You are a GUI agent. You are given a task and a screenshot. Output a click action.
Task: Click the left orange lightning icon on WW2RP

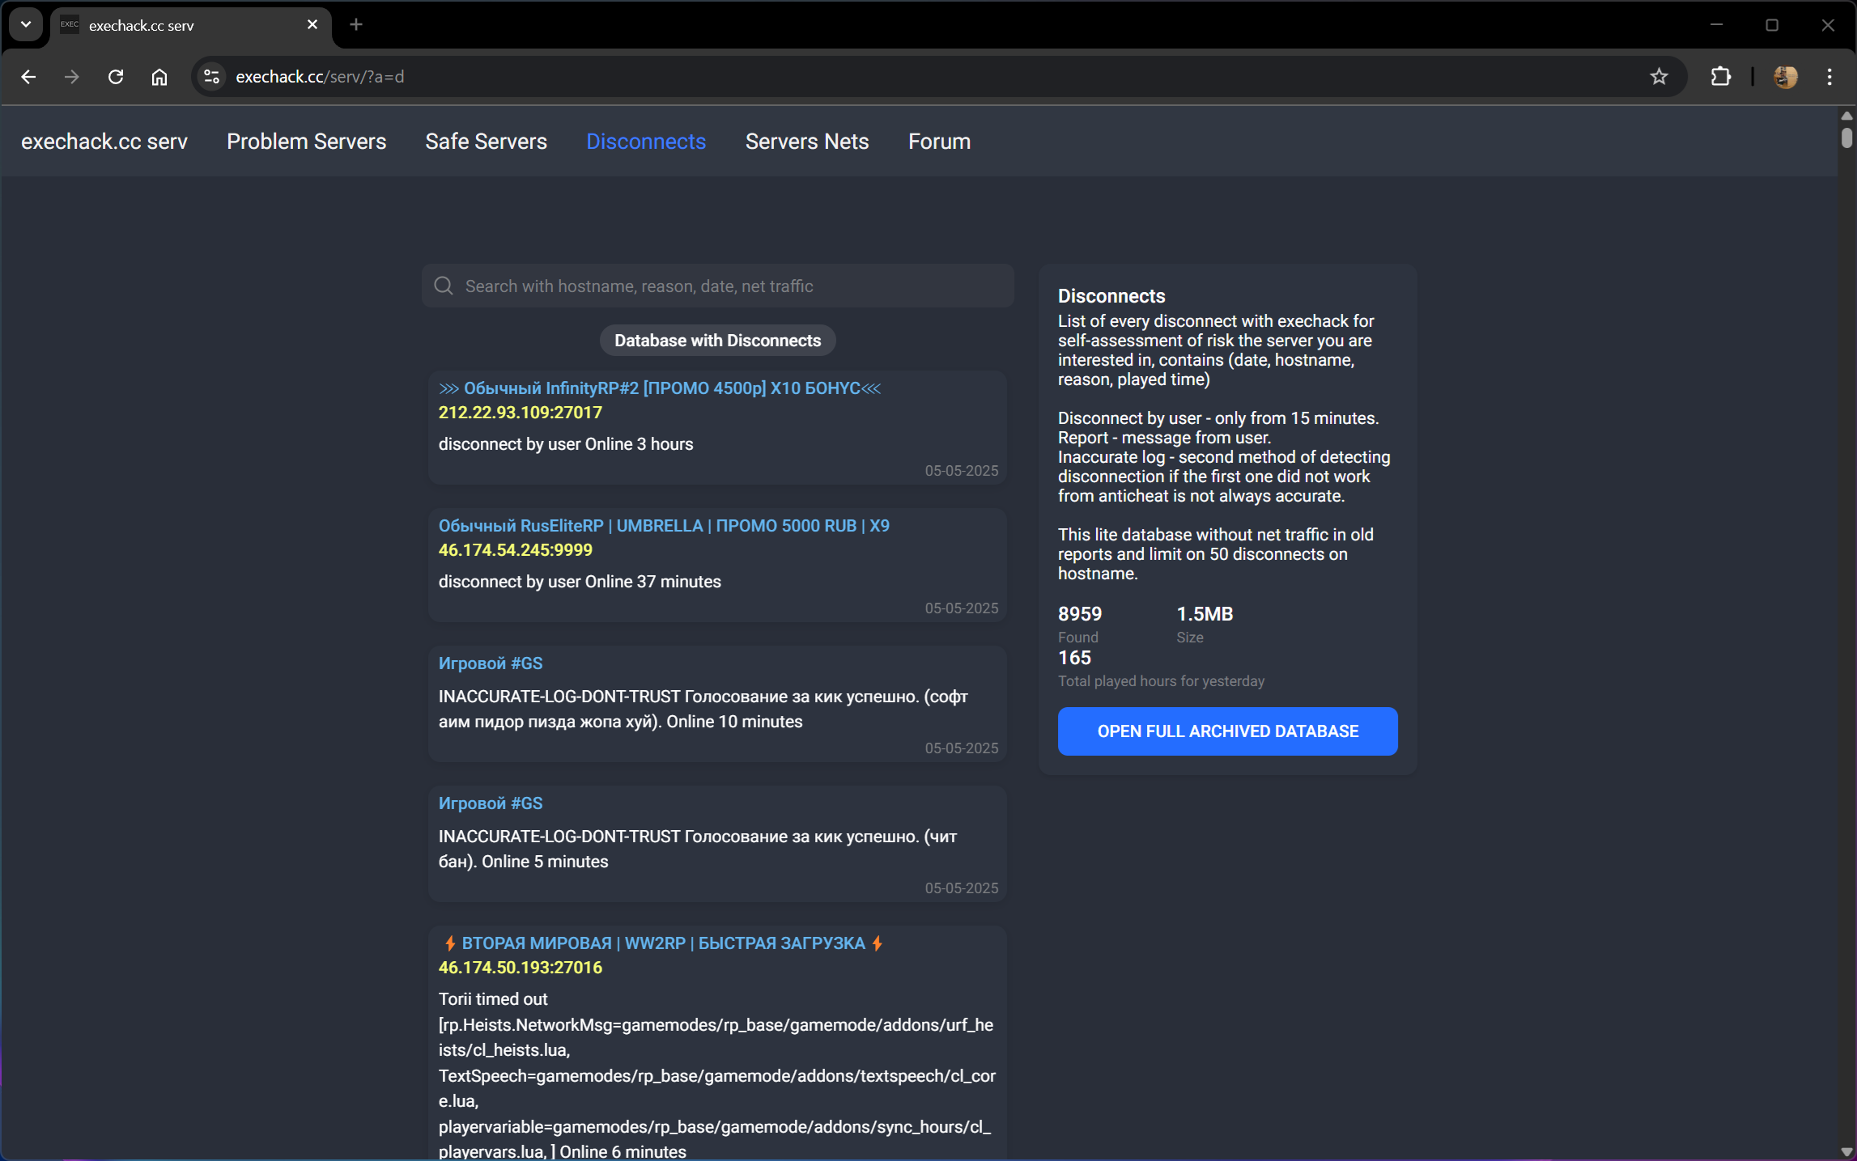(x=450, y=943)
